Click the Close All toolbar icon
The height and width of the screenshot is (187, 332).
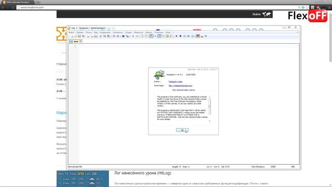click(92, 36)
